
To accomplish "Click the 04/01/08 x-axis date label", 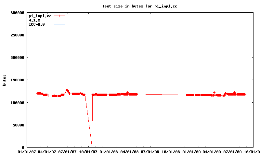I will point(130,151).
